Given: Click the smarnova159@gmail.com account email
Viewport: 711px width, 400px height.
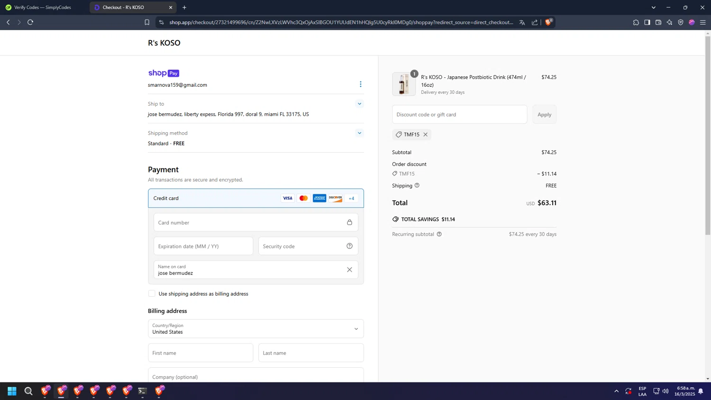Looking at the screenshot, I should tap(177, 85).
